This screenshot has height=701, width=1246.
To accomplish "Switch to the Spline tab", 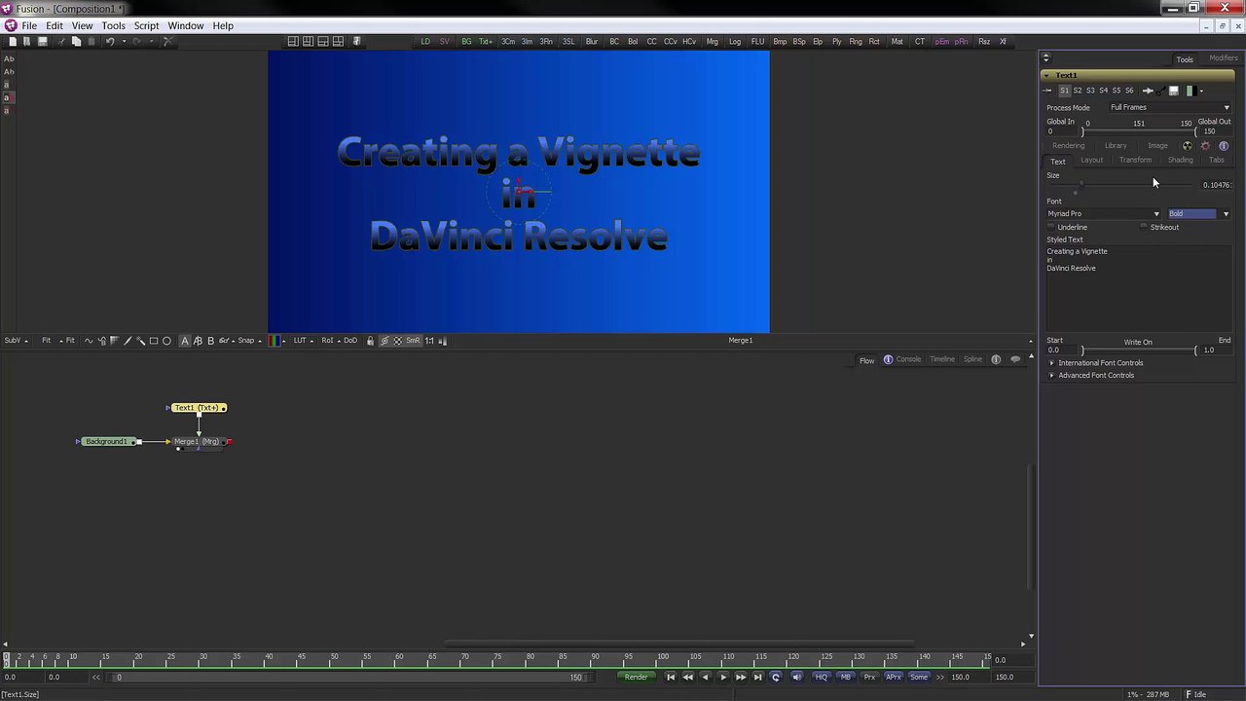I will pos(972,360).
